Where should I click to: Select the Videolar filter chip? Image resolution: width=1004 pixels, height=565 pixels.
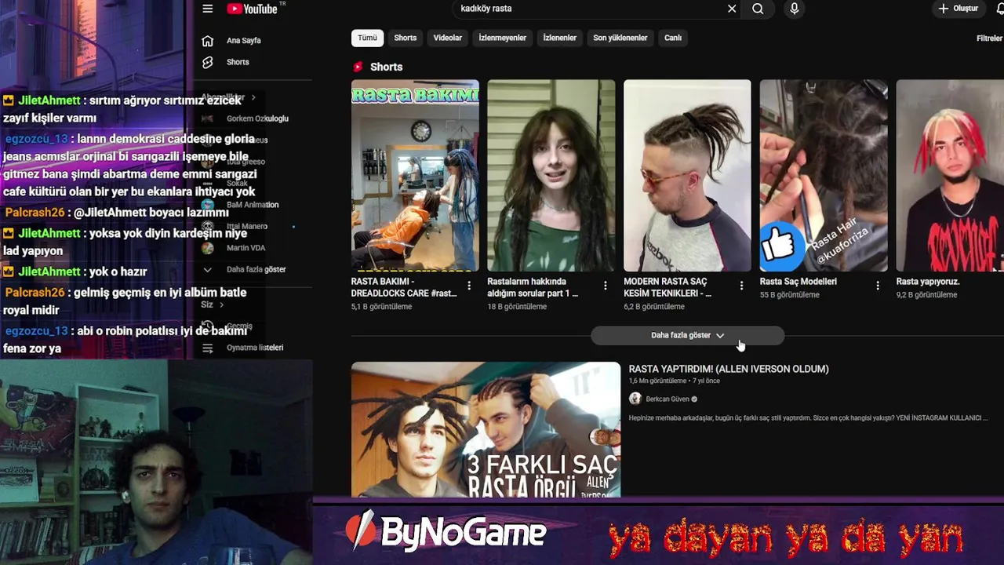pos(448,38)
